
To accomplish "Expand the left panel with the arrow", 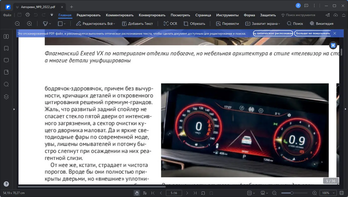I will (14, 109).
